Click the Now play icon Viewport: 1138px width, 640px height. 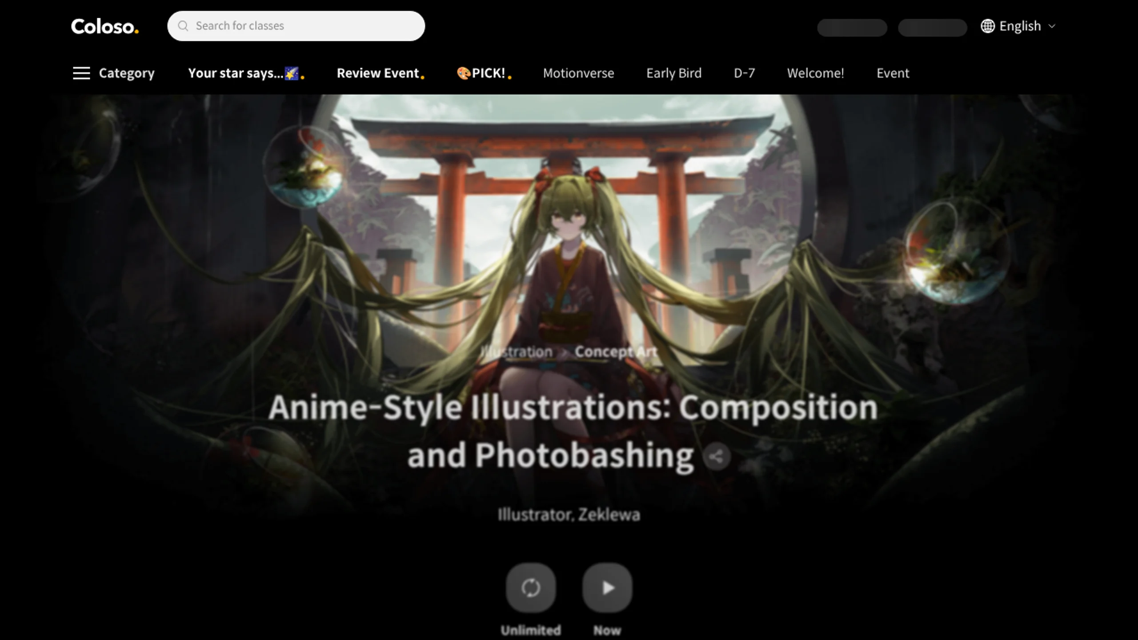pos(607,588)
